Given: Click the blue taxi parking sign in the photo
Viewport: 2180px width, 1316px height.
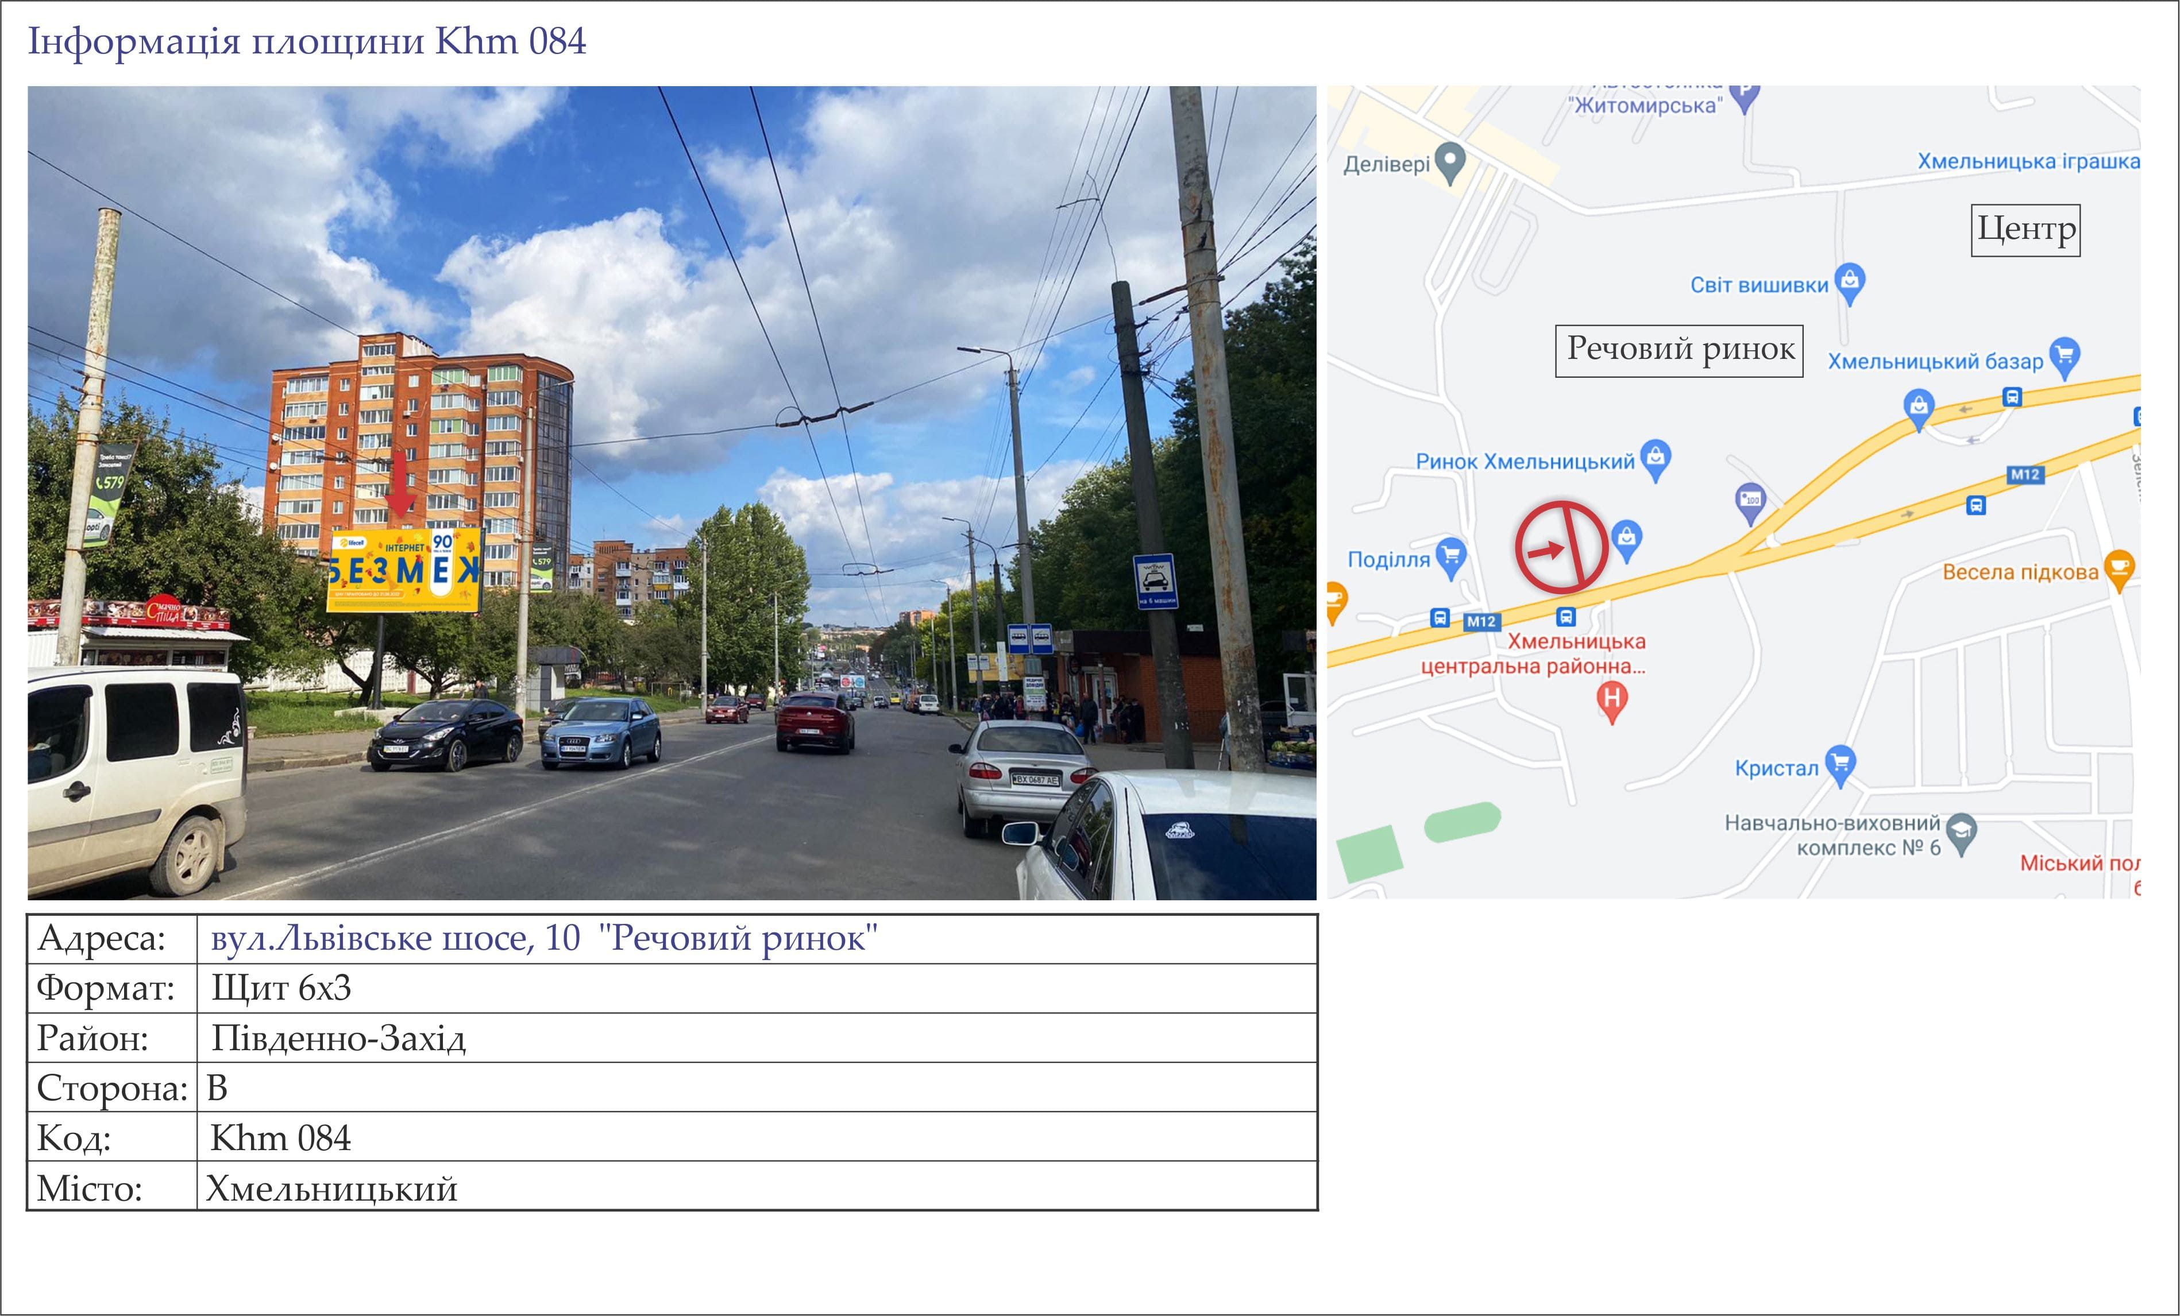Looking at the screenshot, I should tap(1155, 581).
